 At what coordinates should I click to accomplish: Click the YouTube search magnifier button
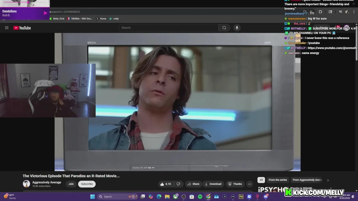pyautogui.click(x=224, y=28)
